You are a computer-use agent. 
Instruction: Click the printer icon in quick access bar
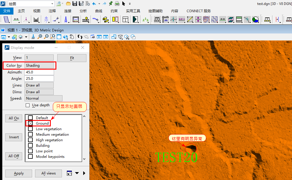pos(117,3)
